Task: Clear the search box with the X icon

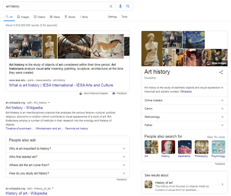Action: click(x=111, y=6)
